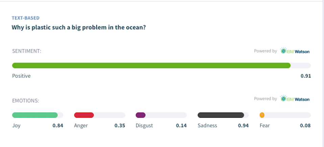Screen dimensions: 324x147
Task: Click the Sadness score 0.94
Action: point(243,126)
